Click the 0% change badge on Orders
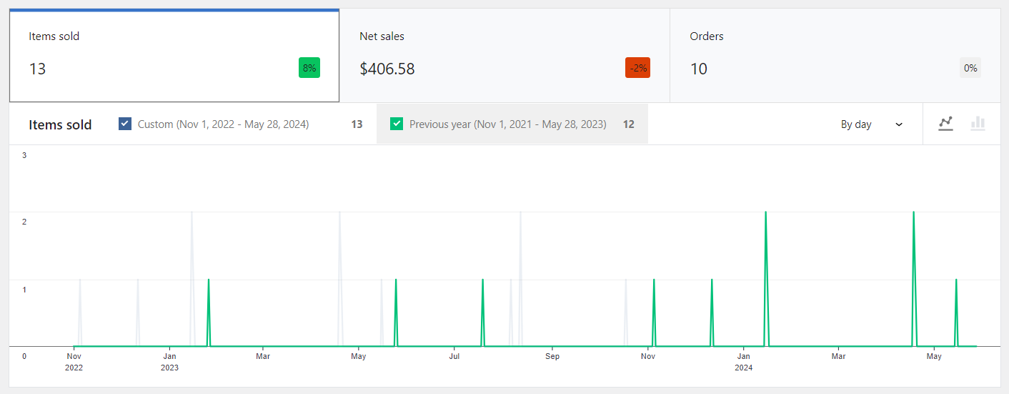 (x=970, y=68)
